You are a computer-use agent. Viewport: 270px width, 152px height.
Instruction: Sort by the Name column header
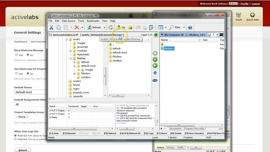tap(164, 40)
